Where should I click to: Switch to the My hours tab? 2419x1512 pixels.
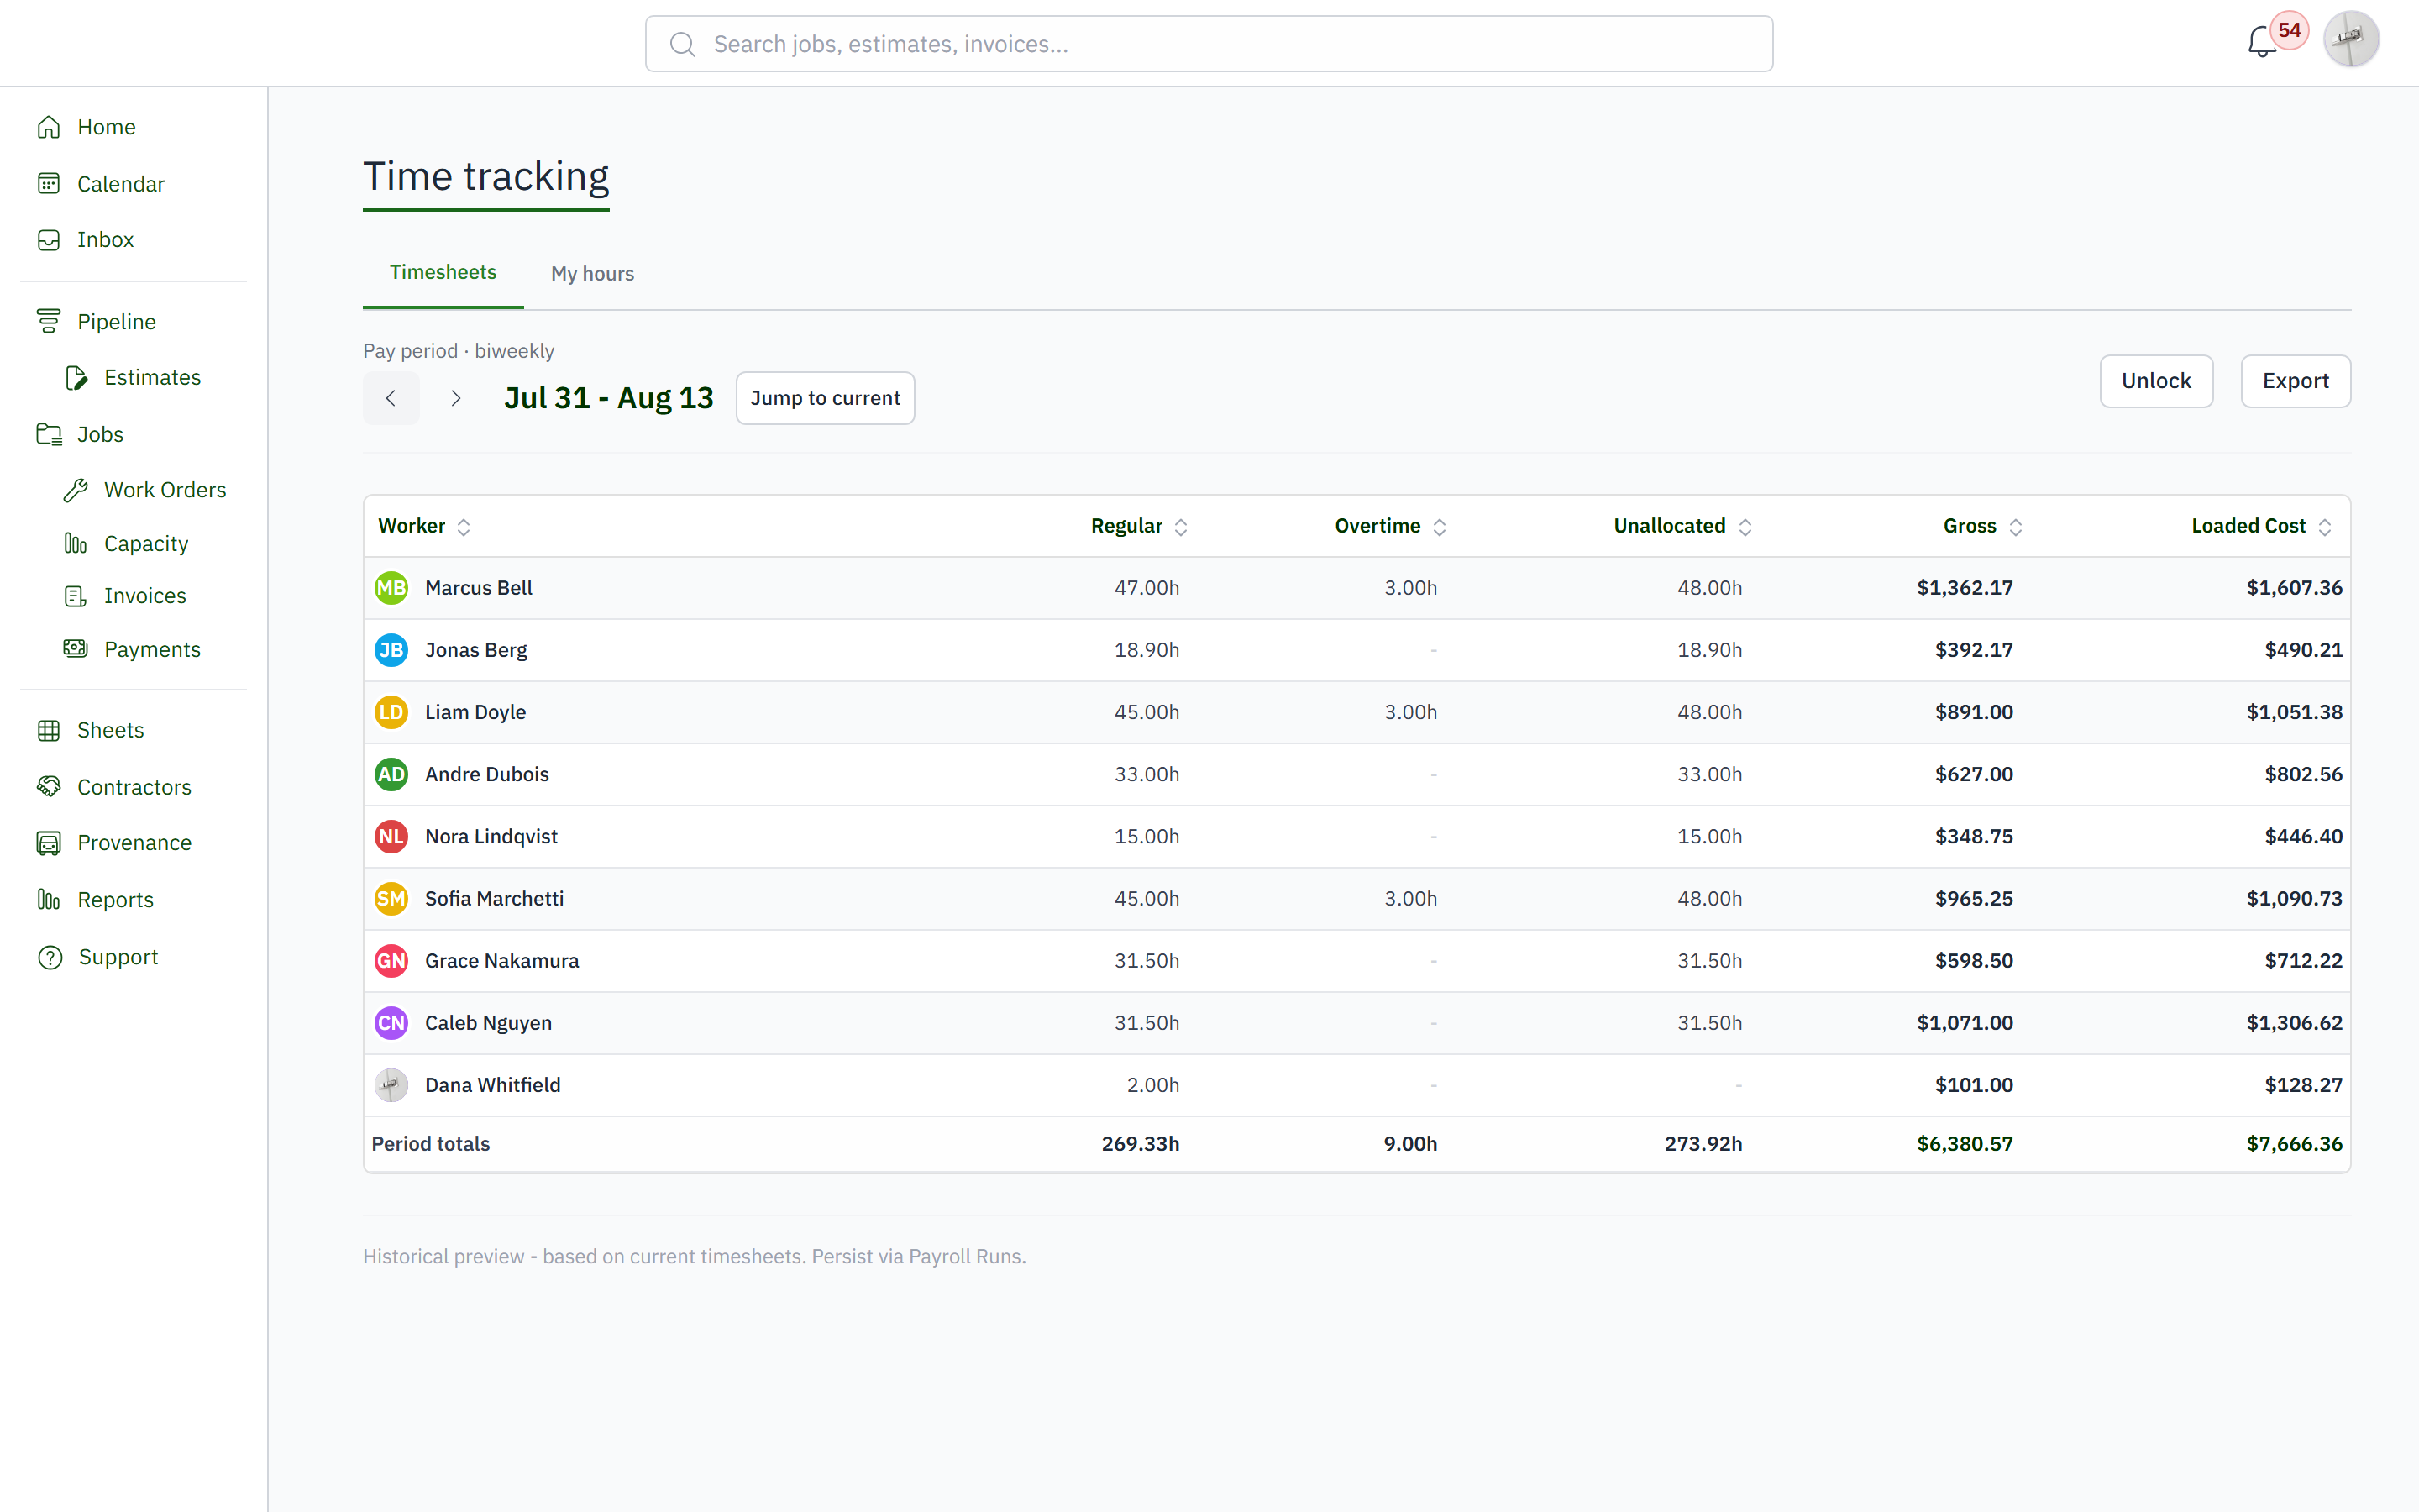pyautogui.click(x=592, y=274)
